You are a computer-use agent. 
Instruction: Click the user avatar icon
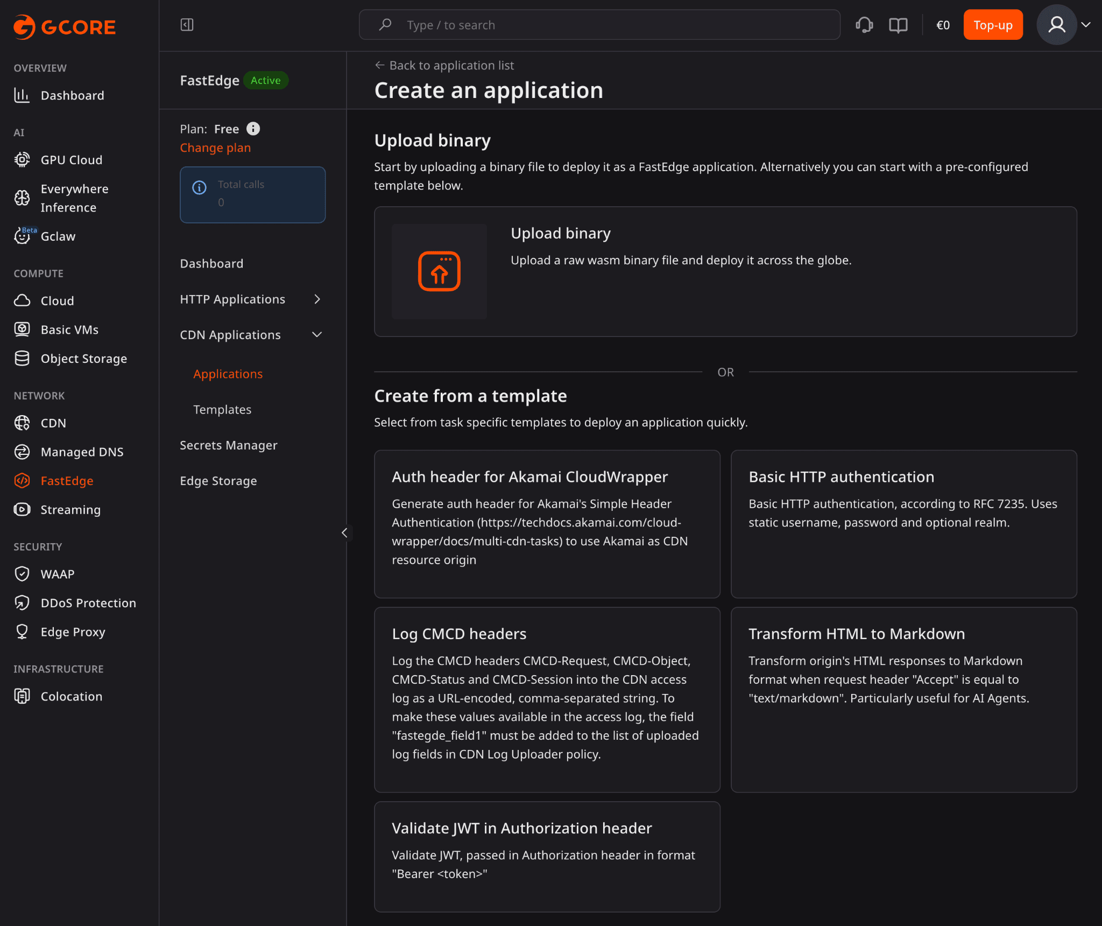click(x=1056, y=25)
